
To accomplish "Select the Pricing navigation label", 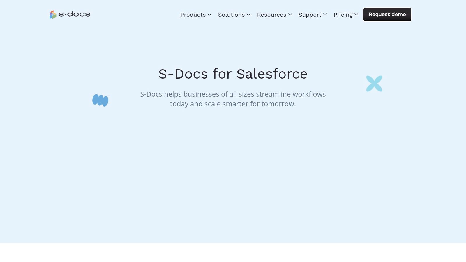I will [x=343, y=15].
